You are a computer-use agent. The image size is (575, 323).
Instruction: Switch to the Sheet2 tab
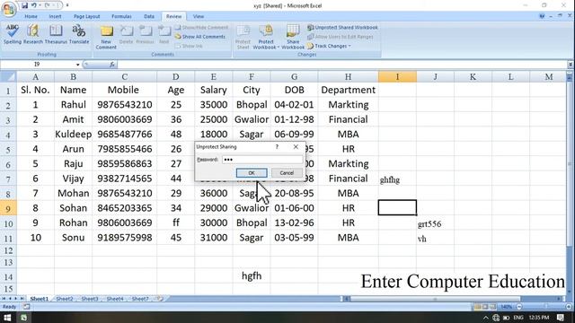click(65, 299)
